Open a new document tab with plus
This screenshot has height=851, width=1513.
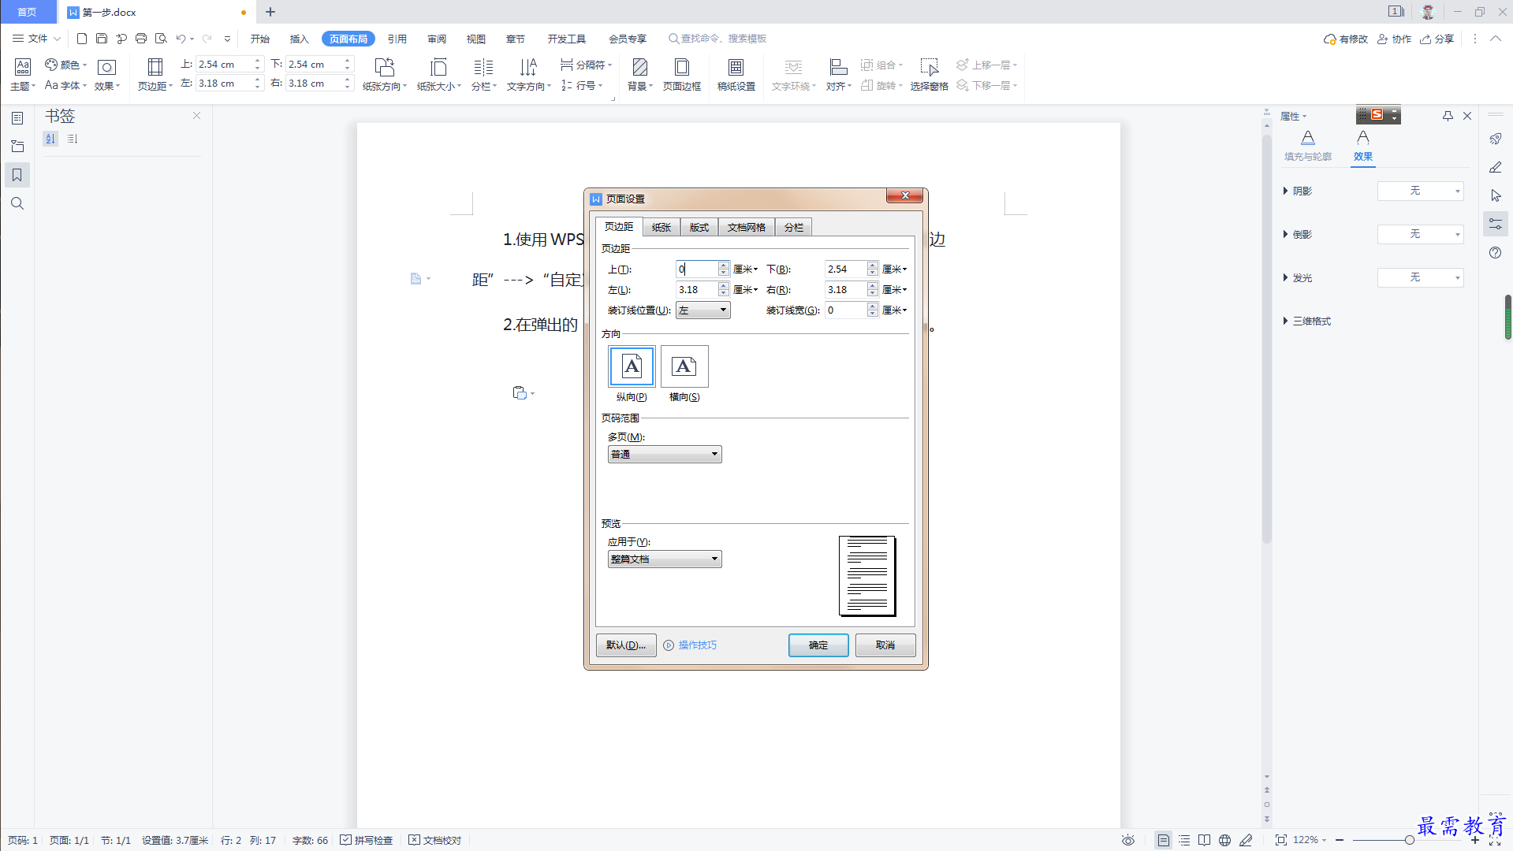click(270, 12)
